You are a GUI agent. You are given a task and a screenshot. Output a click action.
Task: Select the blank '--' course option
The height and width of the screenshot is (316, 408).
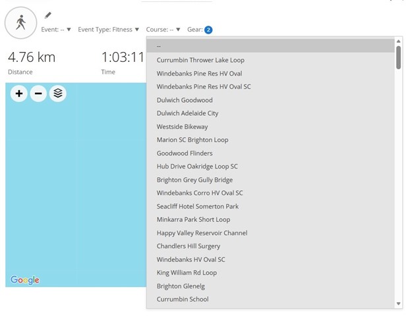tap(159, 46)
